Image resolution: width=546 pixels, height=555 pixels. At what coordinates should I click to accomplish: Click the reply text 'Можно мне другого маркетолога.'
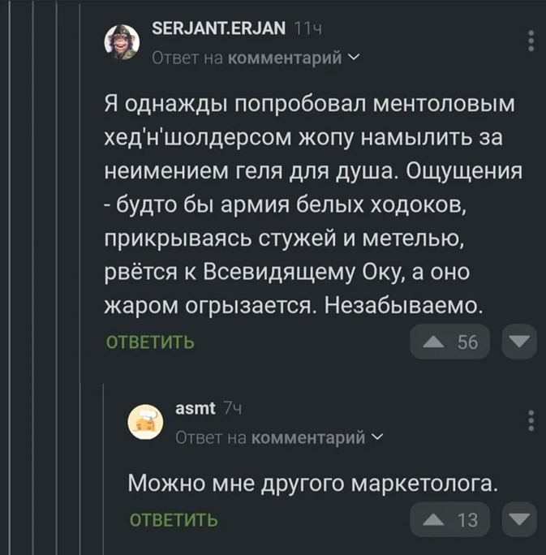[x=314, y=484]
